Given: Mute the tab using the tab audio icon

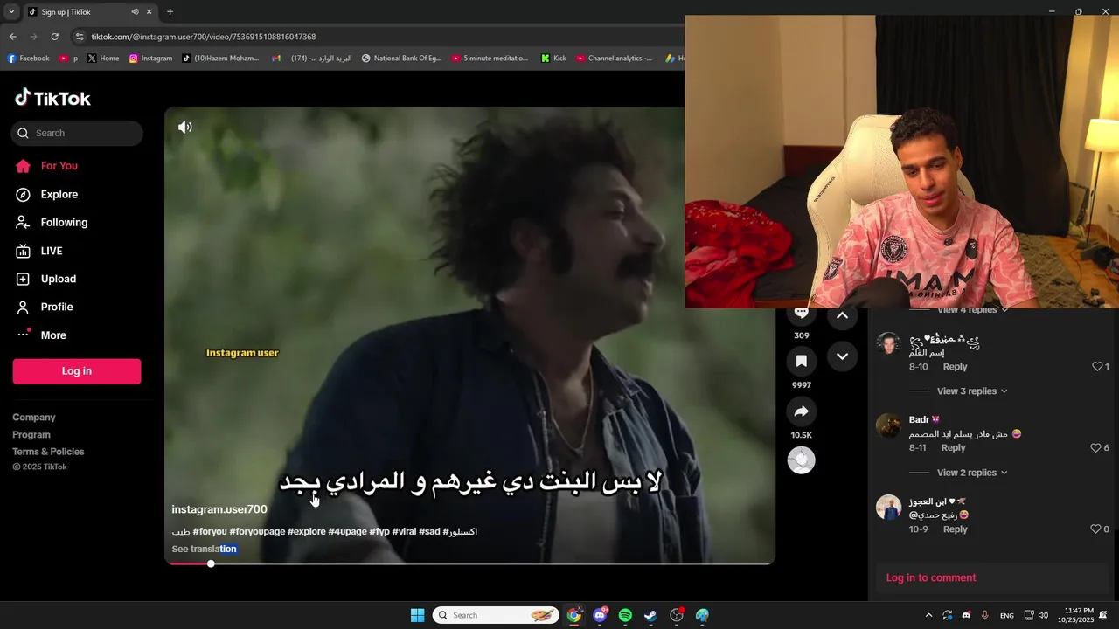Looking at the screenshot, I should click(135, 12).
